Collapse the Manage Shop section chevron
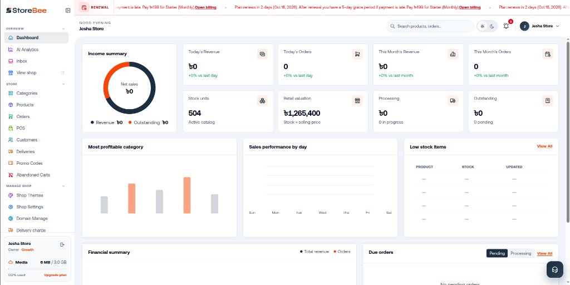Image resolution: width=570 pixels, height=285 pixels. pyautogui.click(x=63, y=186)
